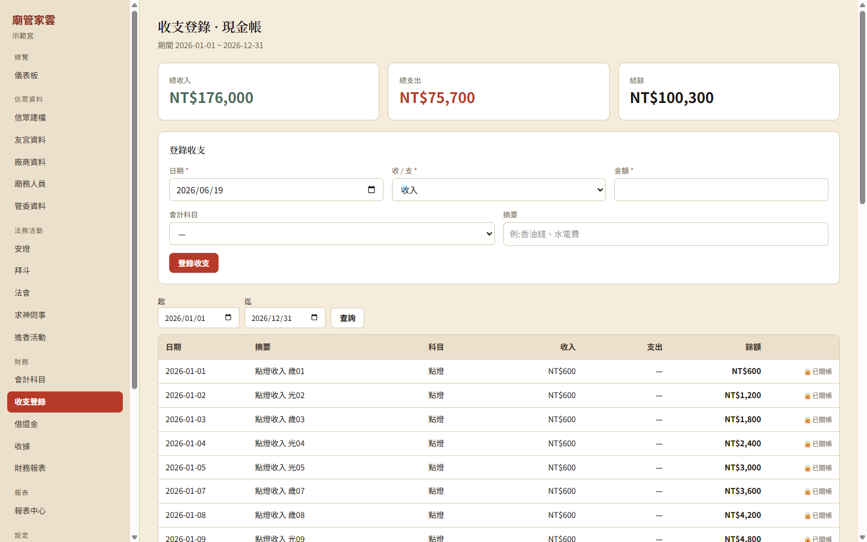Click main page scrollbar down arrow
This screenshot has height=542, width=867.
pos(862,537)
